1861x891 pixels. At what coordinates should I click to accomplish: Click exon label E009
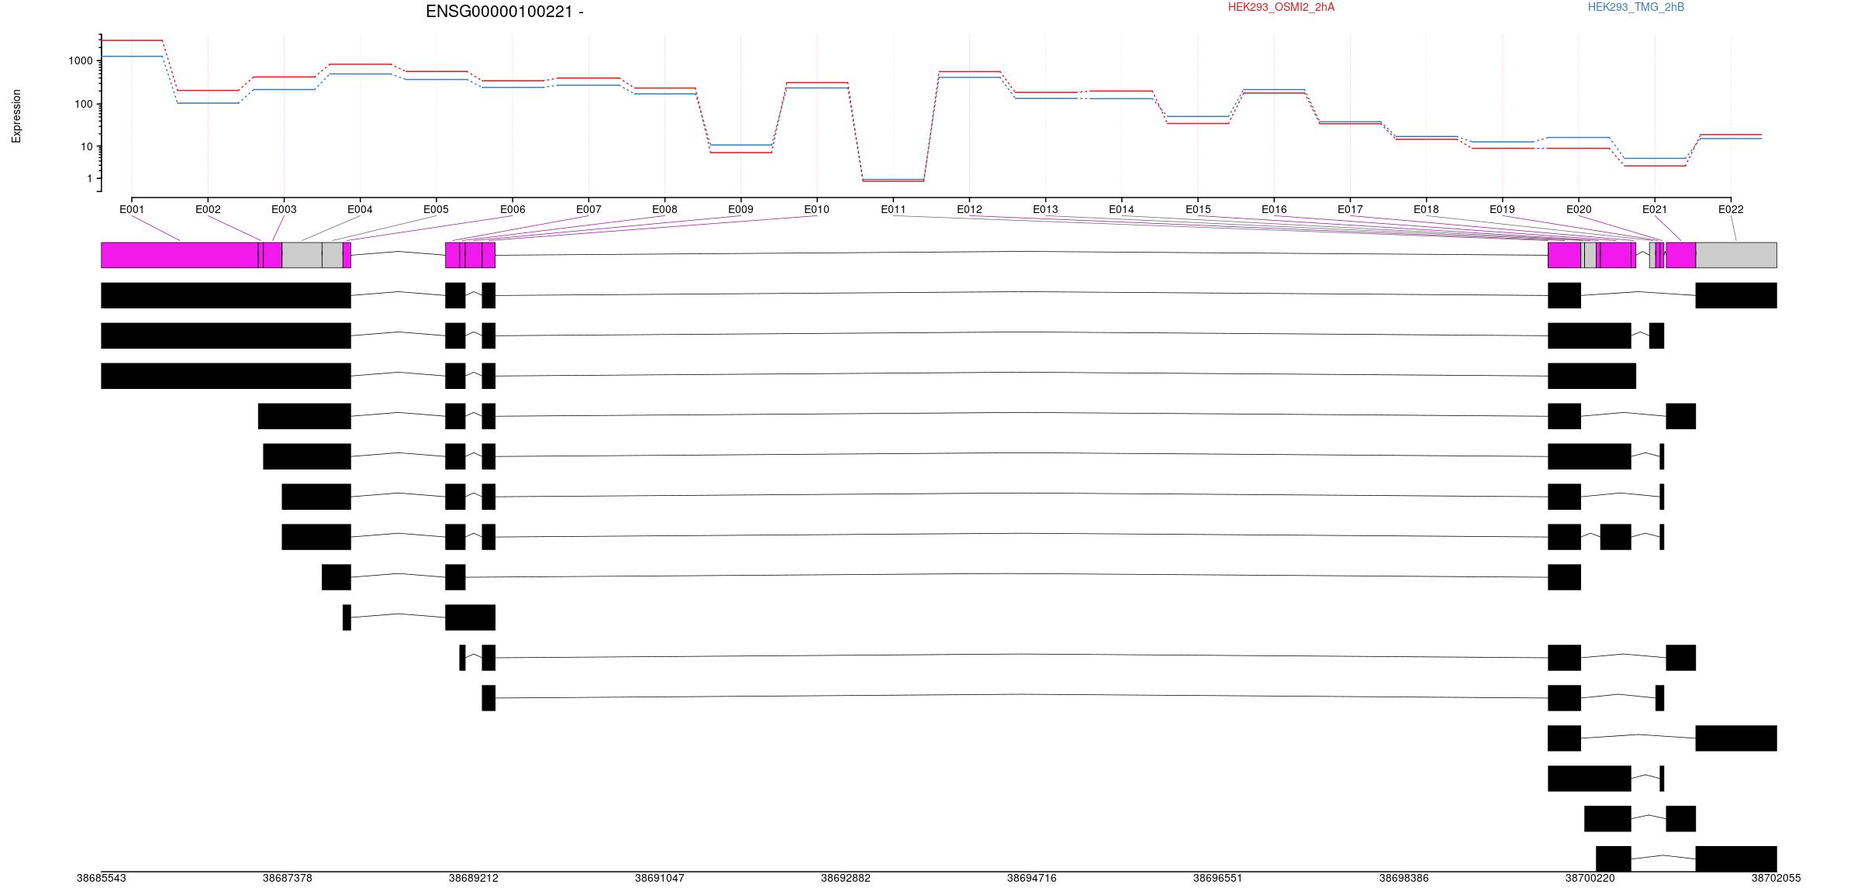pos(741,209)
